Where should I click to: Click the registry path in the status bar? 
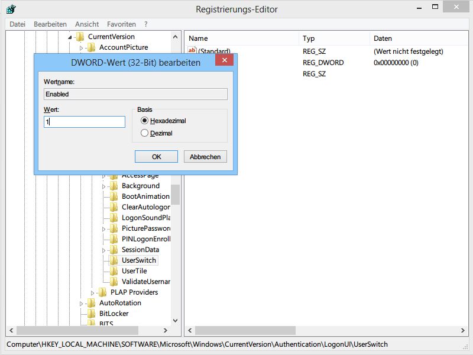(197, 344)
